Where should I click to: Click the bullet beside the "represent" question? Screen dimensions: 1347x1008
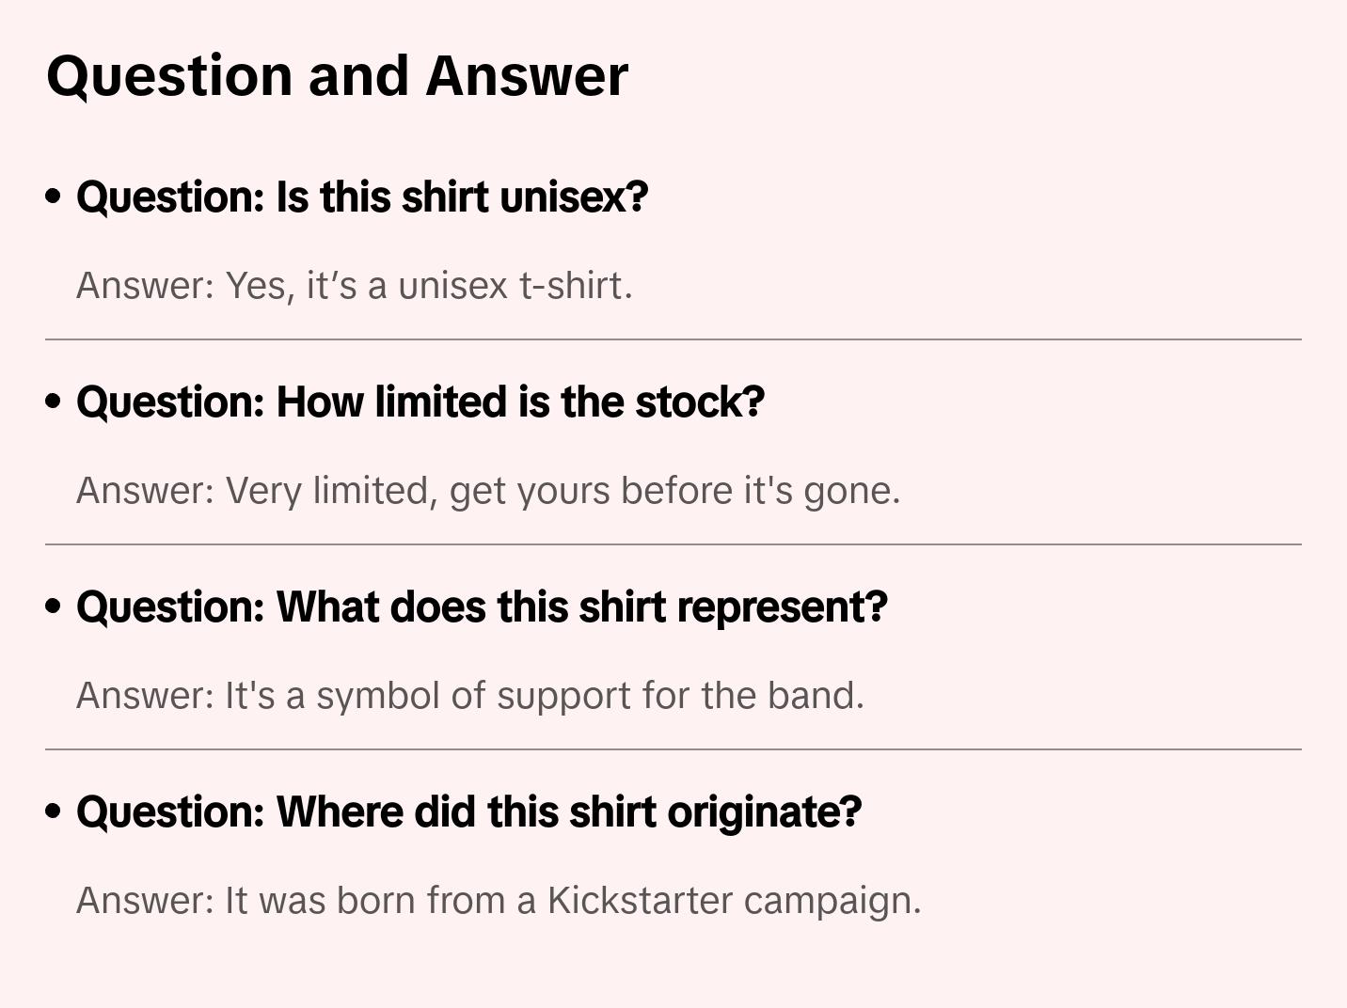(x=54, y=606)
